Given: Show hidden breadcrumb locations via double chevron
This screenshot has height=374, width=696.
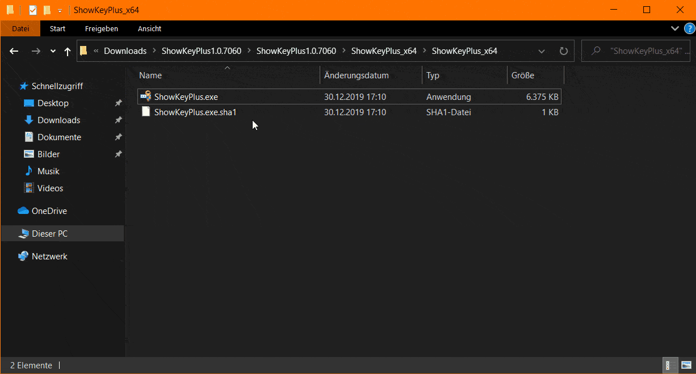Looking at the screenshot, I should pos(96,51).
